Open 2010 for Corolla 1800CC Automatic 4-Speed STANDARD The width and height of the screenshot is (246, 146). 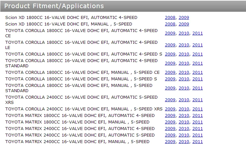(x=184, y=63)
